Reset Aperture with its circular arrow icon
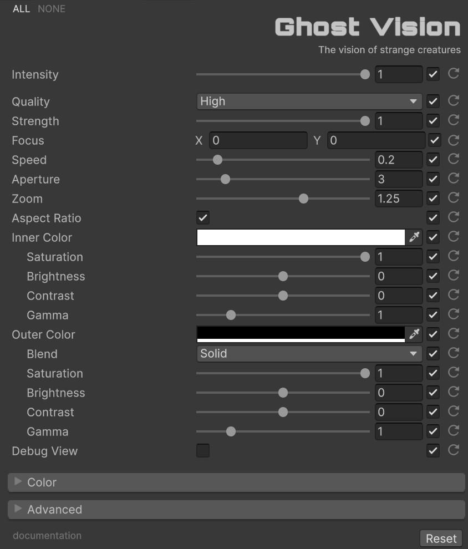The height and width of the screenshot is (549, 468). (x=453, y=178)
